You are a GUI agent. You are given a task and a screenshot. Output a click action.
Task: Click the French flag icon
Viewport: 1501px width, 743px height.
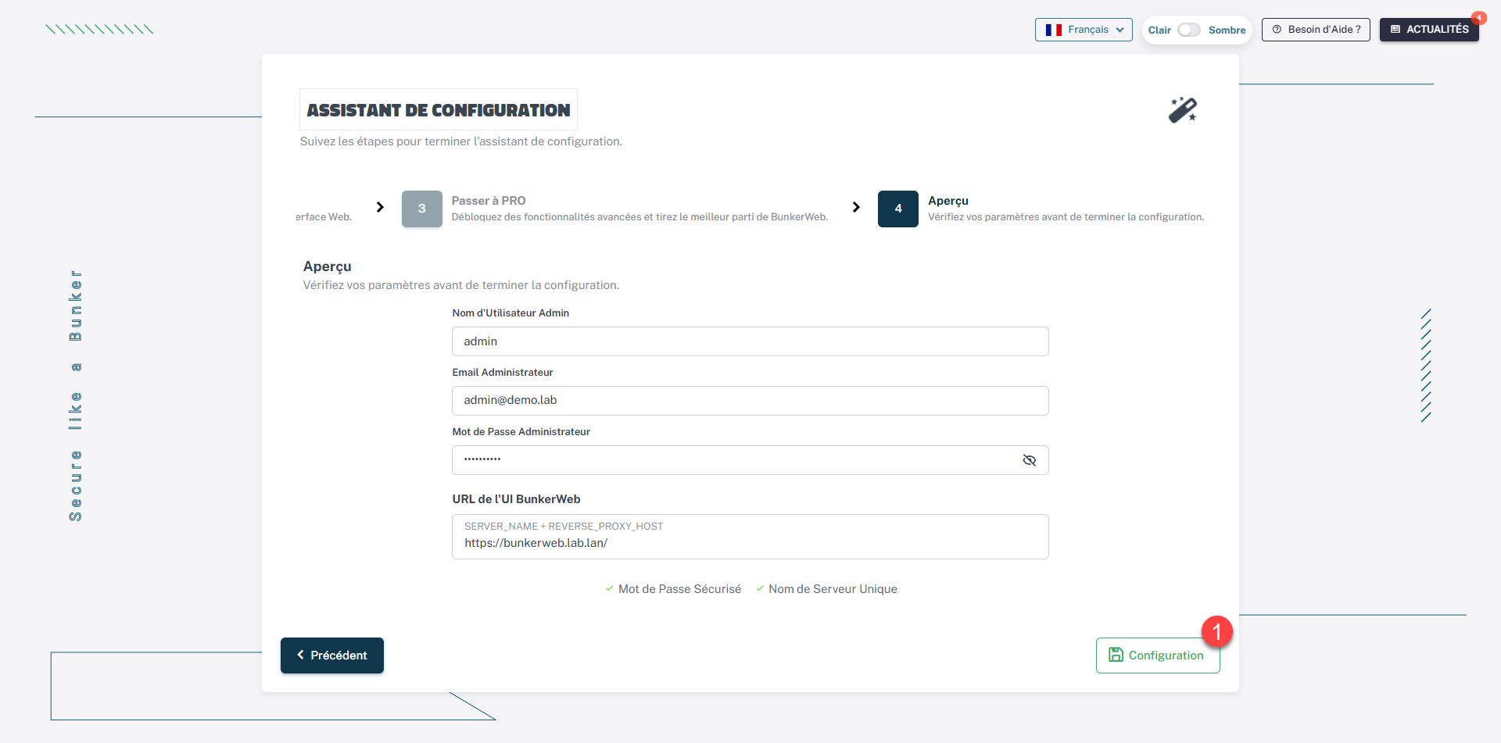pos(1053,30)
